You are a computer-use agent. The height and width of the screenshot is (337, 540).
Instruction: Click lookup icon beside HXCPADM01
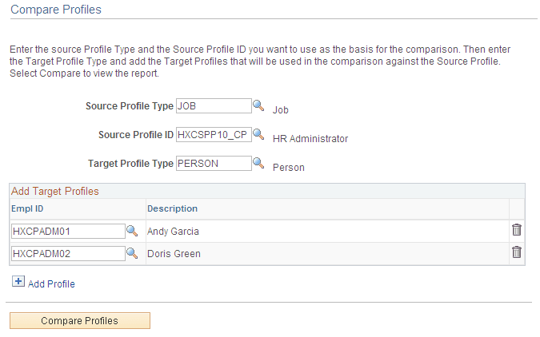[x=132, y=231]
